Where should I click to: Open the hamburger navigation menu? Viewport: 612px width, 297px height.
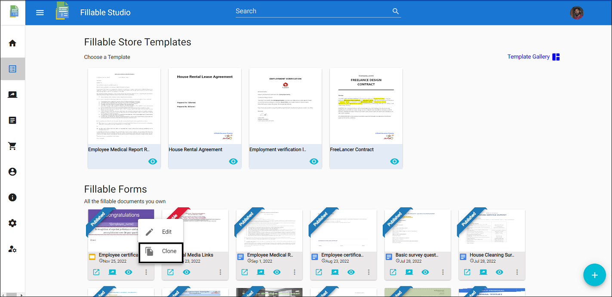point(40,12)
